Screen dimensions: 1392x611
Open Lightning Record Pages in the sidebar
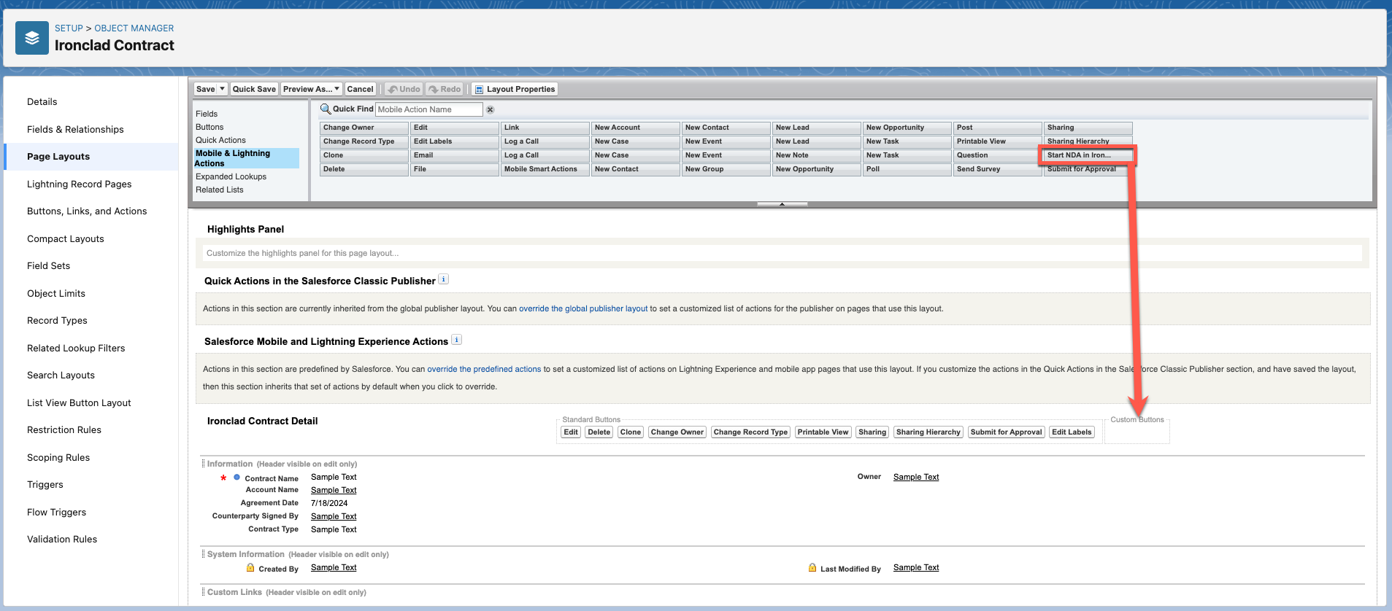80,184
